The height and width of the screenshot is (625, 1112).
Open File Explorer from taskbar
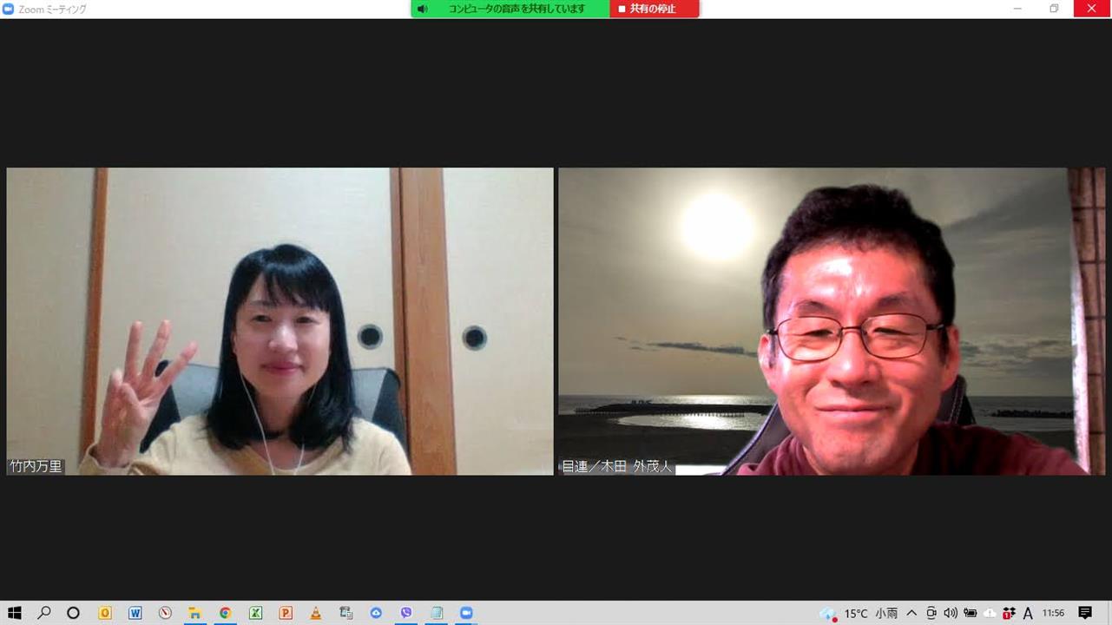195,613
